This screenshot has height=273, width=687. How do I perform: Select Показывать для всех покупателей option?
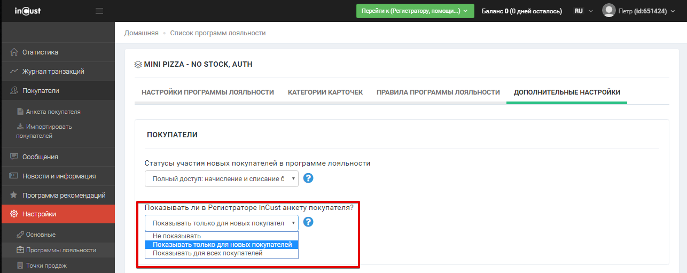222,253
